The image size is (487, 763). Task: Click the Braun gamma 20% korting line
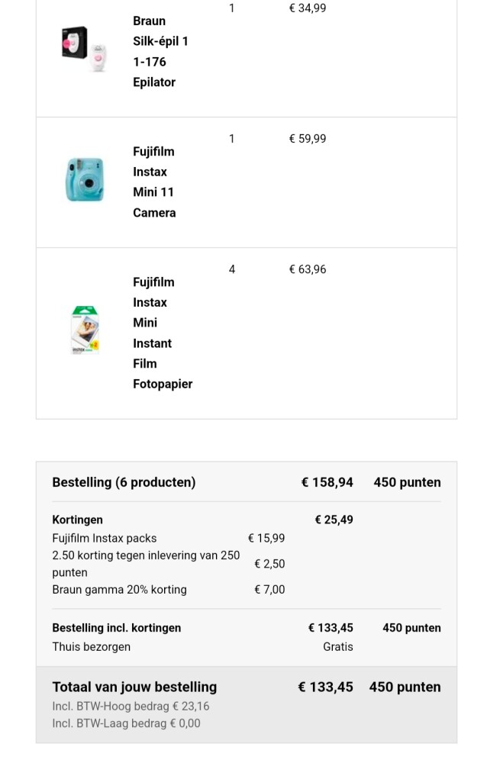coord(119,590)
